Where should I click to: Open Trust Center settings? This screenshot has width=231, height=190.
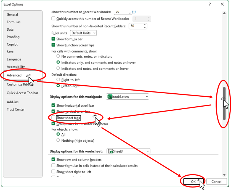(16, 109)
